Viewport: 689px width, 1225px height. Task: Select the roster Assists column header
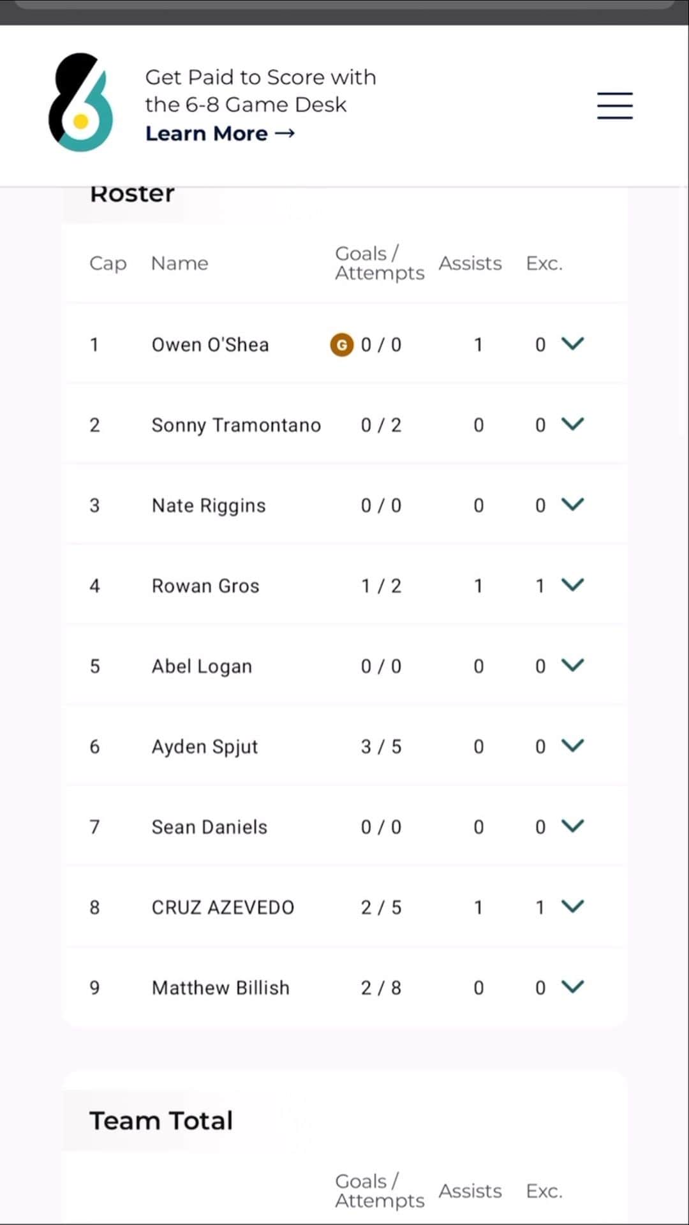(x=470, y=264)
